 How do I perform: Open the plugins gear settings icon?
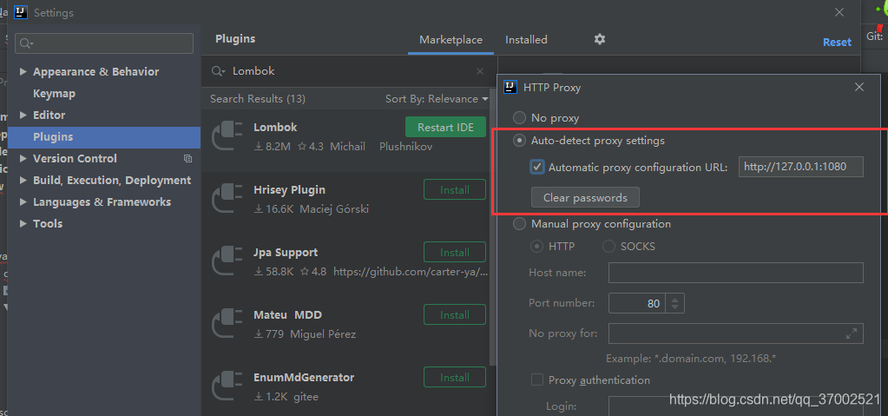600,39
